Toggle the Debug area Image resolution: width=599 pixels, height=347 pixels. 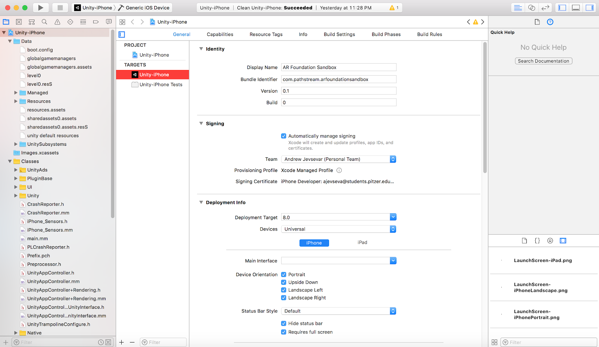point(576,7)
